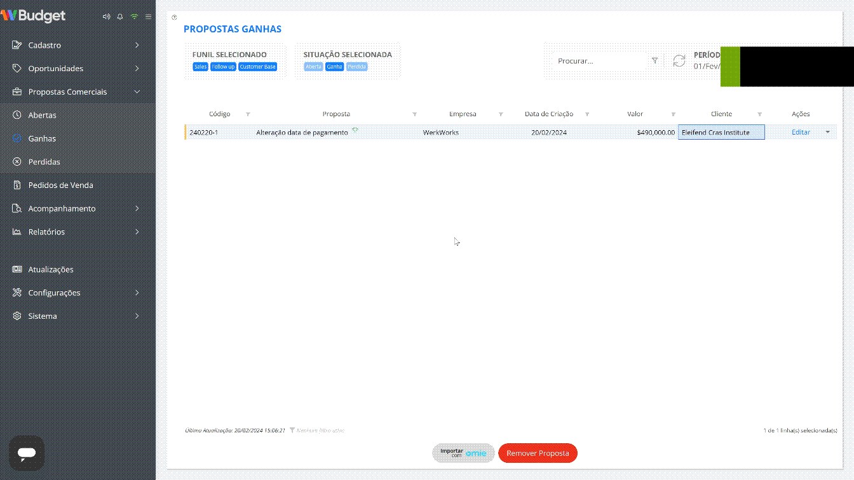Screen dimensions: 854x480
Task: Click the Remover Proposta button
Action: point(538,453)
